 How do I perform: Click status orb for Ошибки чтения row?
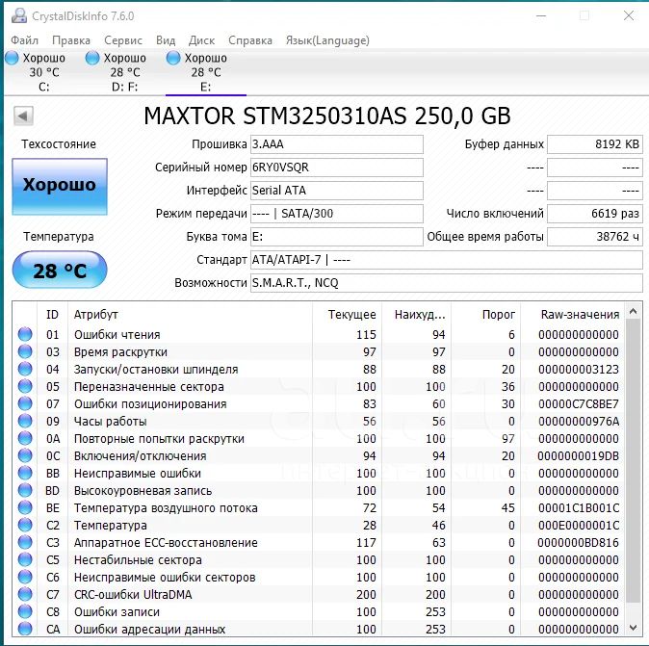tap(25, 334)
